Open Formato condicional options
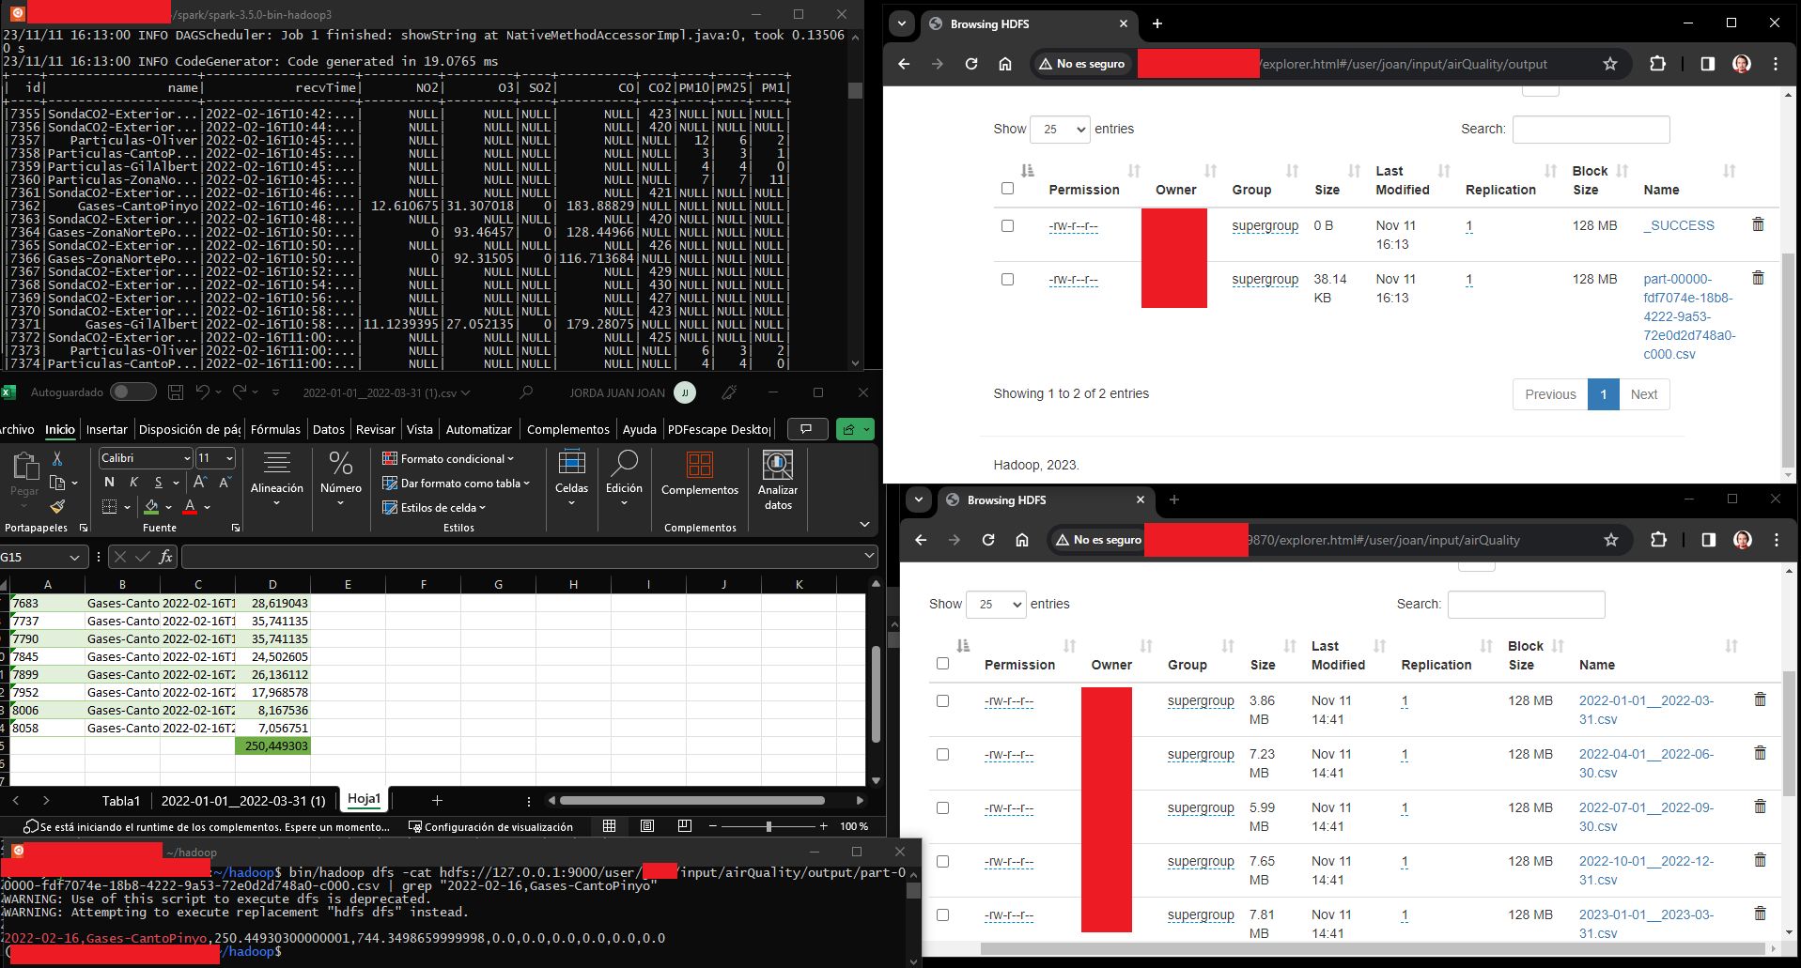Viewport: 1801px width, 968px height. [449, 459]
